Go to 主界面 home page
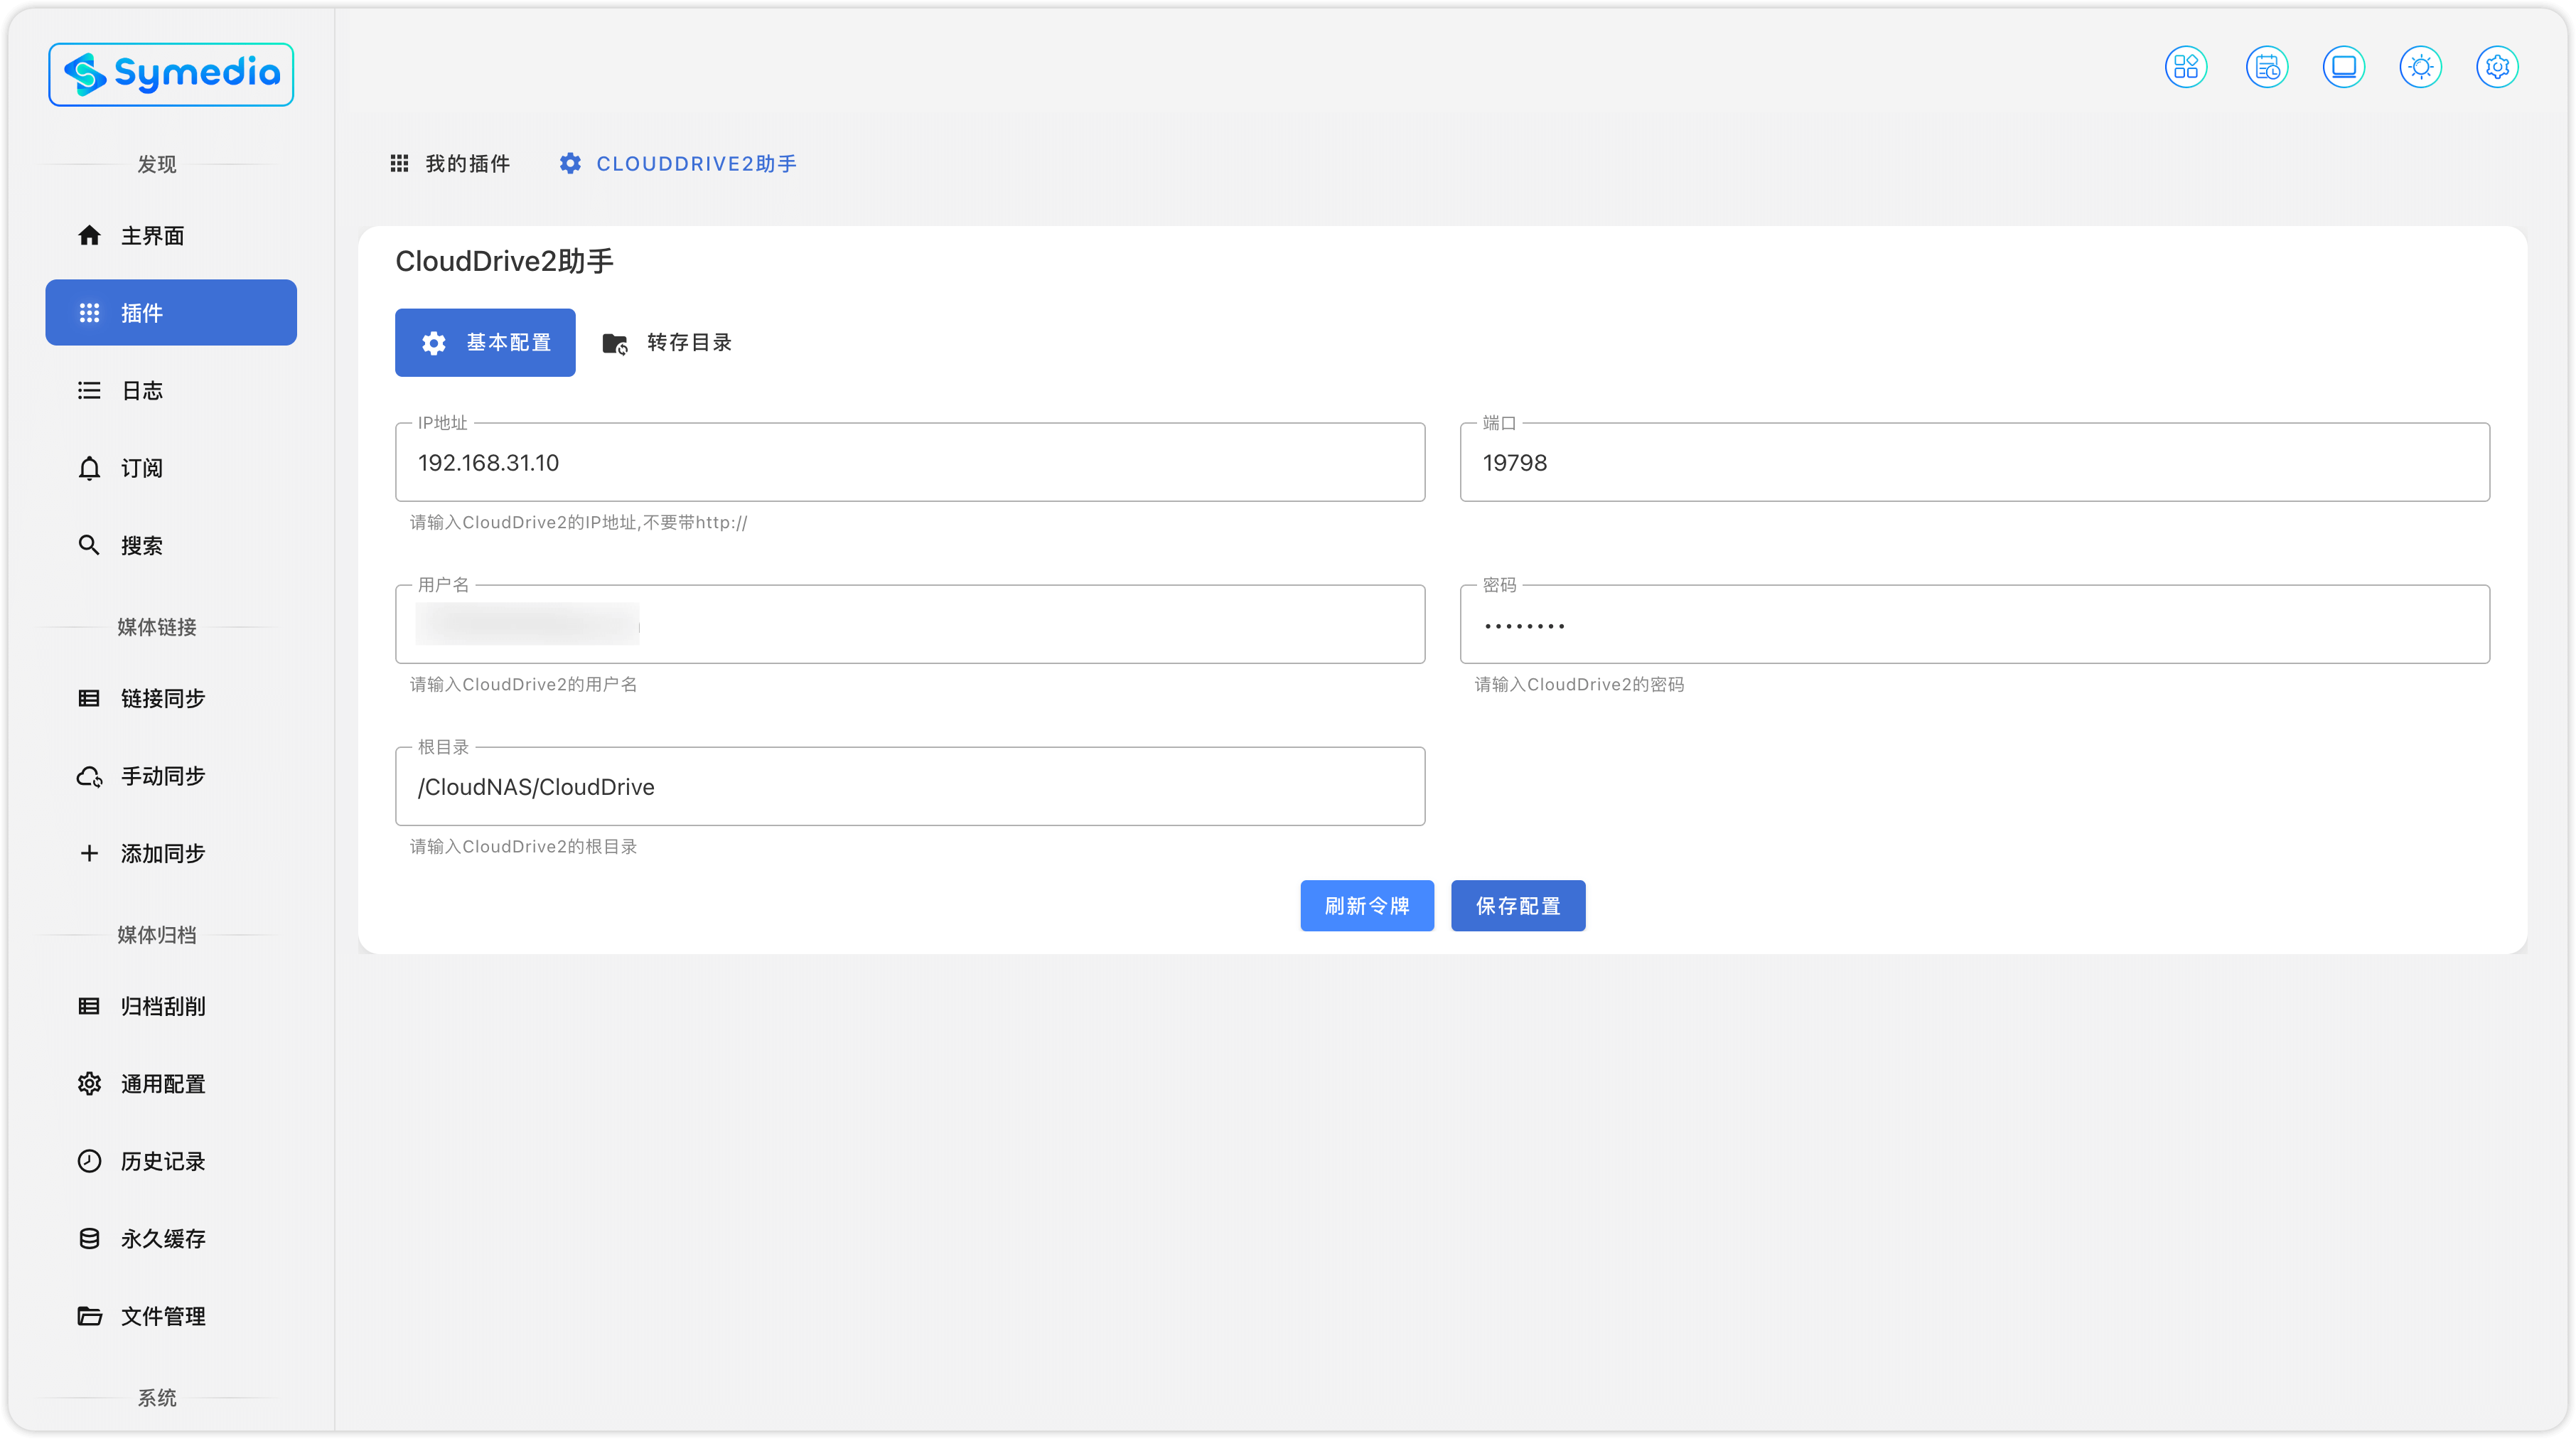Screen dimensions: 2576x1439 point(152,235)
